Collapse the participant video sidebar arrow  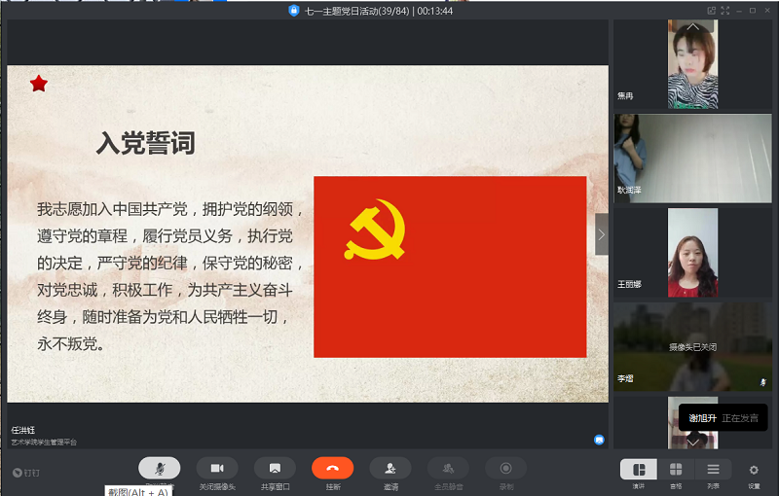point(602,234)
